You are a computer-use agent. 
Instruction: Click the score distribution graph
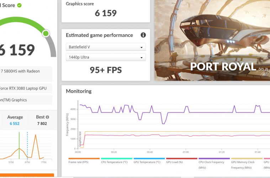coord(26,146)
